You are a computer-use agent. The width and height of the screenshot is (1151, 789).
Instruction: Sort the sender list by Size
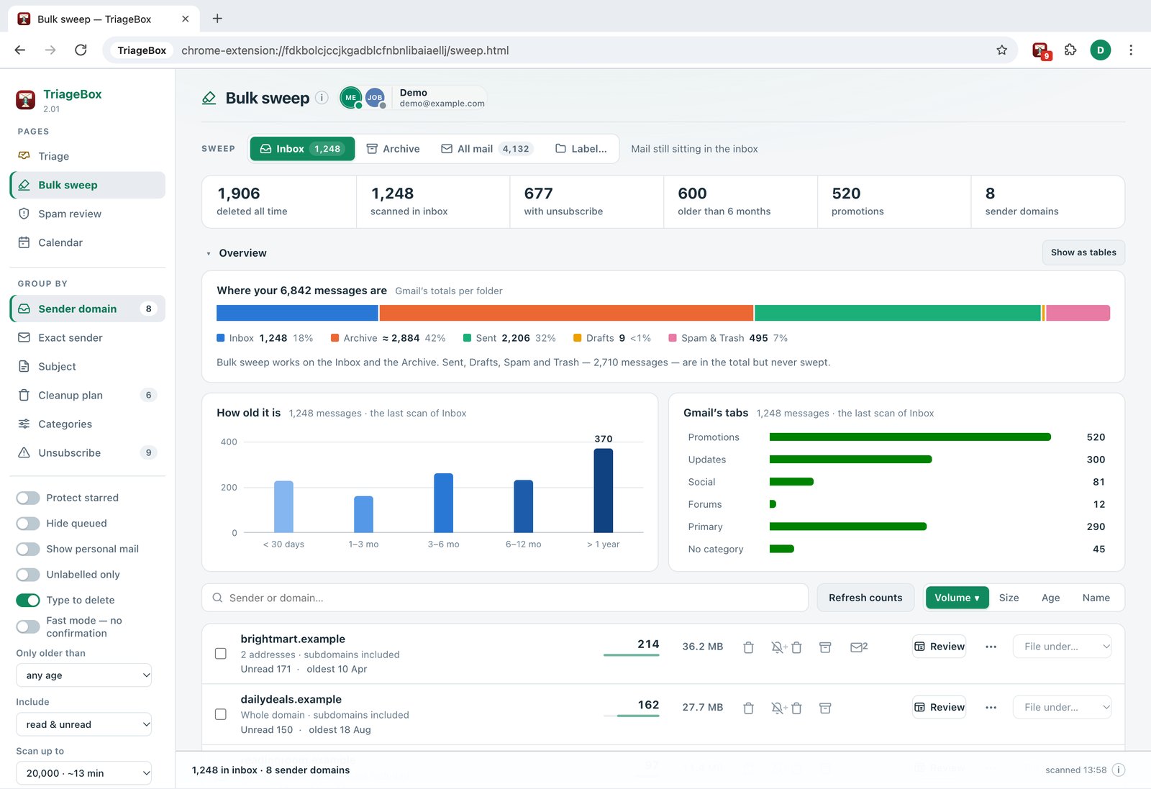click(1009, 598)
